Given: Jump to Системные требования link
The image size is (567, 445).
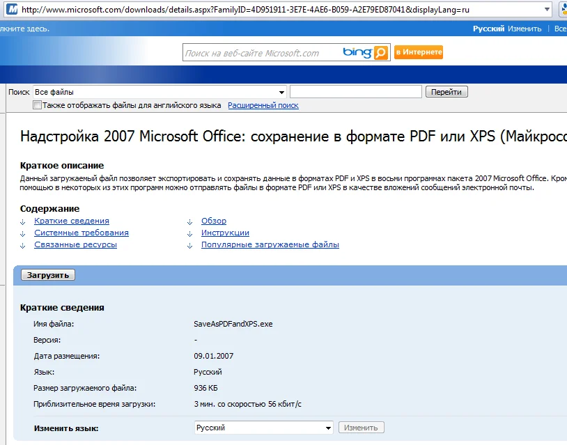Looking at the screenshot, I should (x=81, y=233).
